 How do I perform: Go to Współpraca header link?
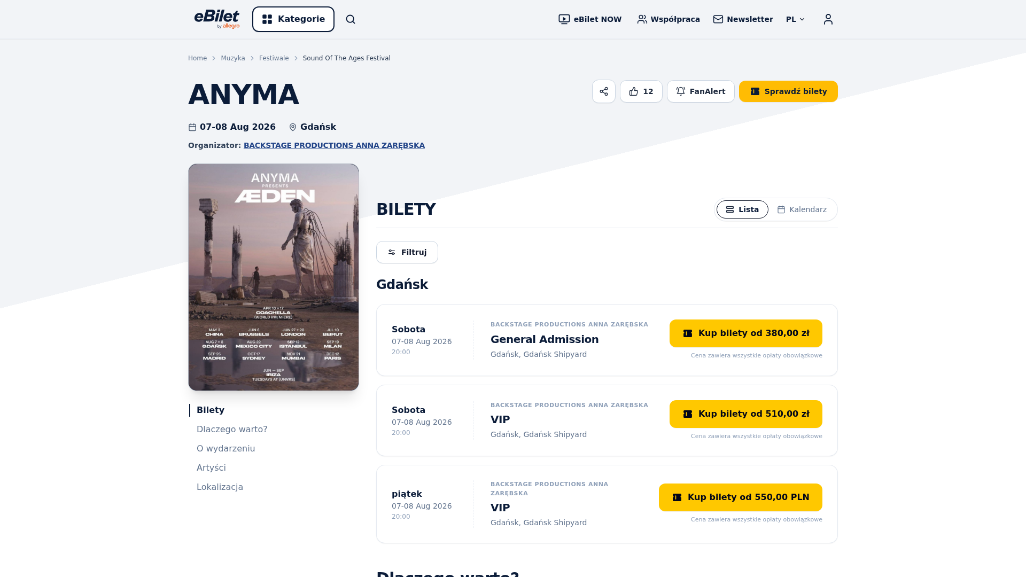coord(669,19)
